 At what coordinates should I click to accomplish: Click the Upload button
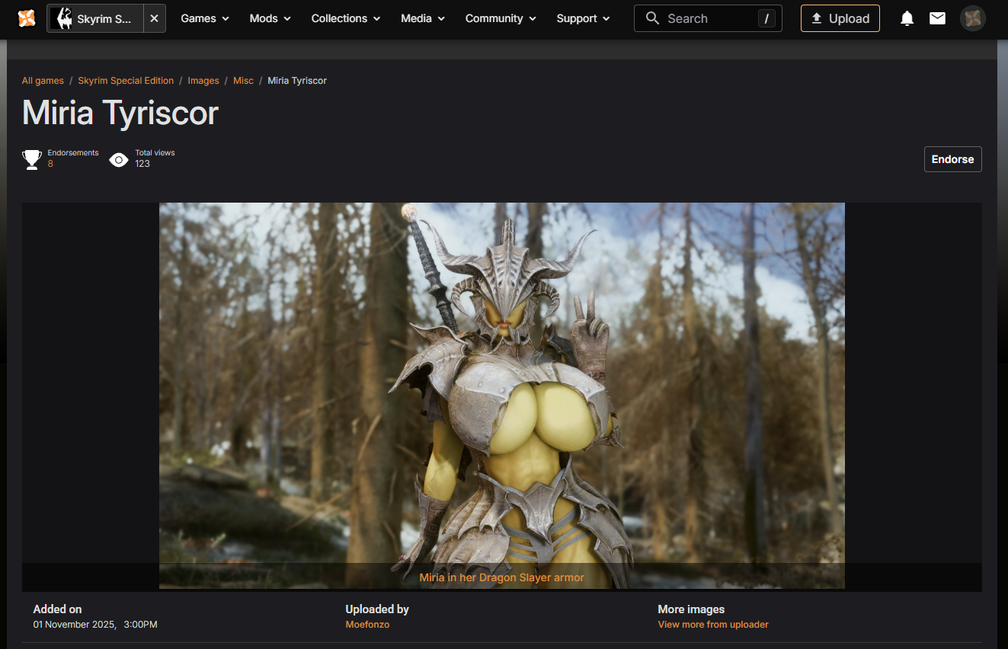tap(840, 18)
